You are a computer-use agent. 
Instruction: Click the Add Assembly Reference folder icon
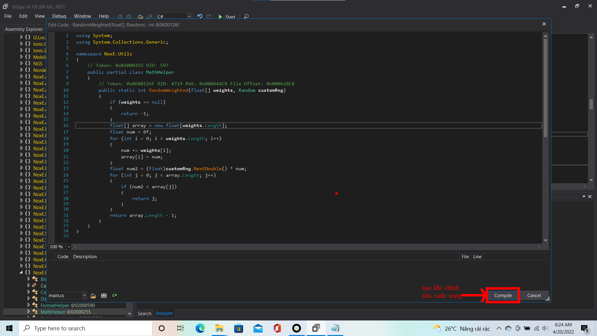pos(93,296)
